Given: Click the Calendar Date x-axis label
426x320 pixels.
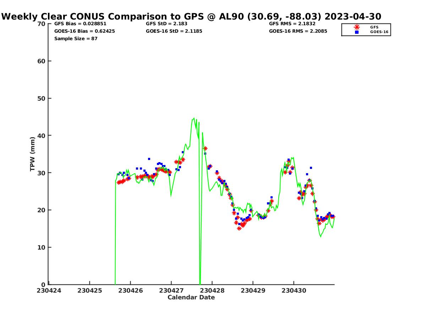Looking at the screenshot, I should [x=191, y=297].
